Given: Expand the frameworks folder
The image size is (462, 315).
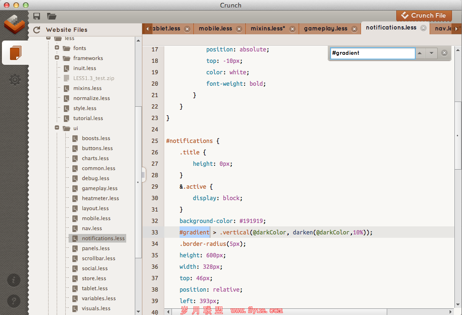Looking at the screenshot, I should (x=57, y=58).
